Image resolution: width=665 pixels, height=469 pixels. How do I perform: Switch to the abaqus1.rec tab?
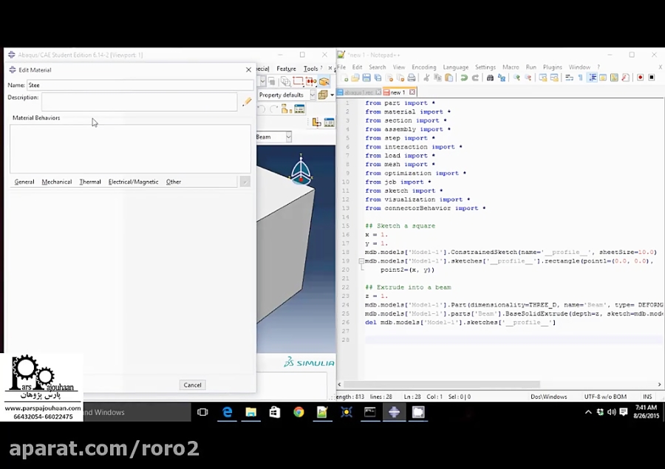[x=359, y=92]
